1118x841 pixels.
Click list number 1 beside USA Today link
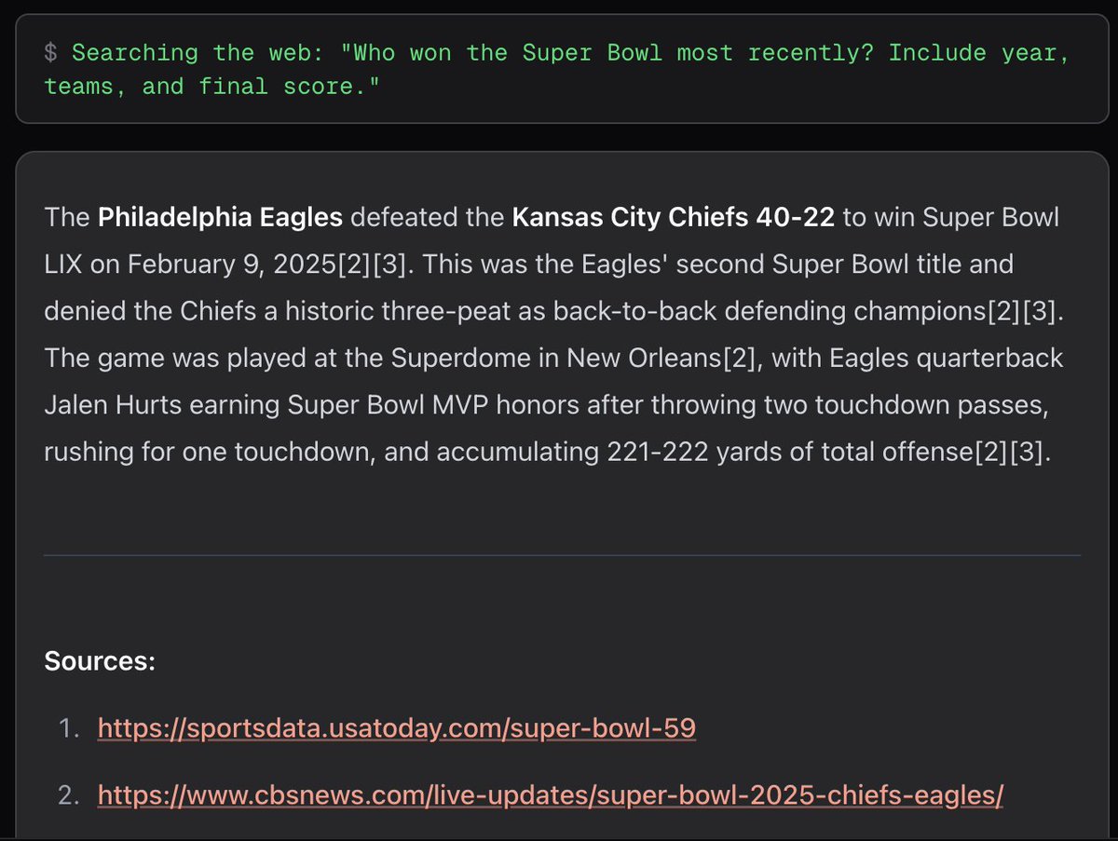click(x=68, y=728)
